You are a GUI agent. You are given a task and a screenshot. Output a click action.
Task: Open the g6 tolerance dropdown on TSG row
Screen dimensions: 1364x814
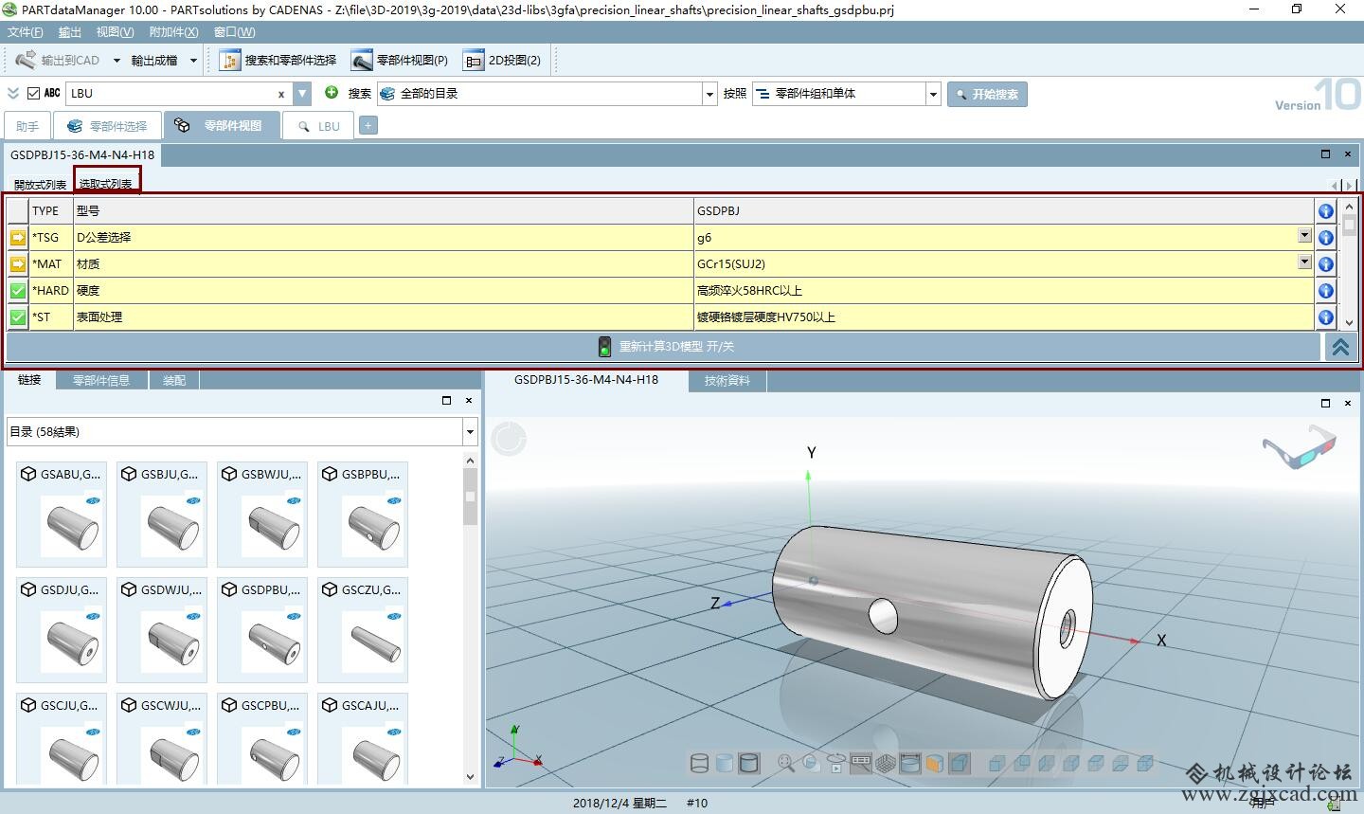pos(1304,236)
